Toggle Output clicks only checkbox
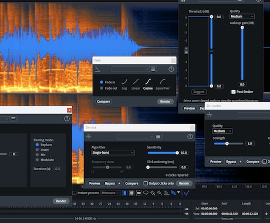The height and width of the screenshot is (223, 270). (146, 183)
